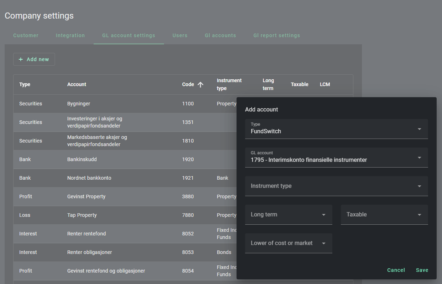Cancel the Add account dialog
The width and height of the screenshot is (442, 284).
tap(396, 270)
